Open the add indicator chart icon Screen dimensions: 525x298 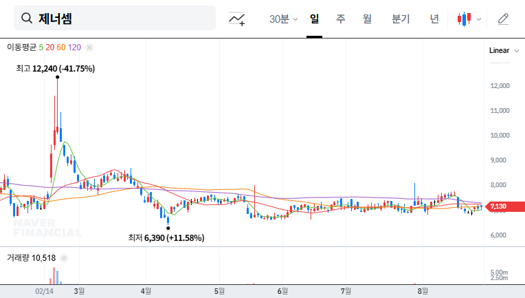237,19
